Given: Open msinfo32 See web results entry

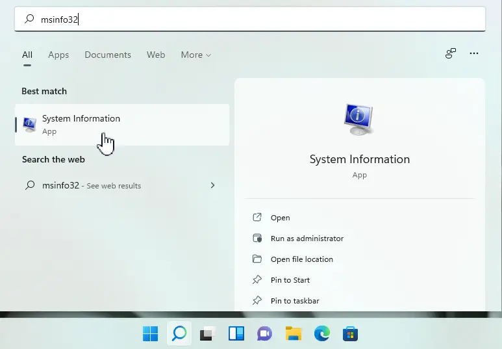Looking at the screenshot, I should (122, 186).
